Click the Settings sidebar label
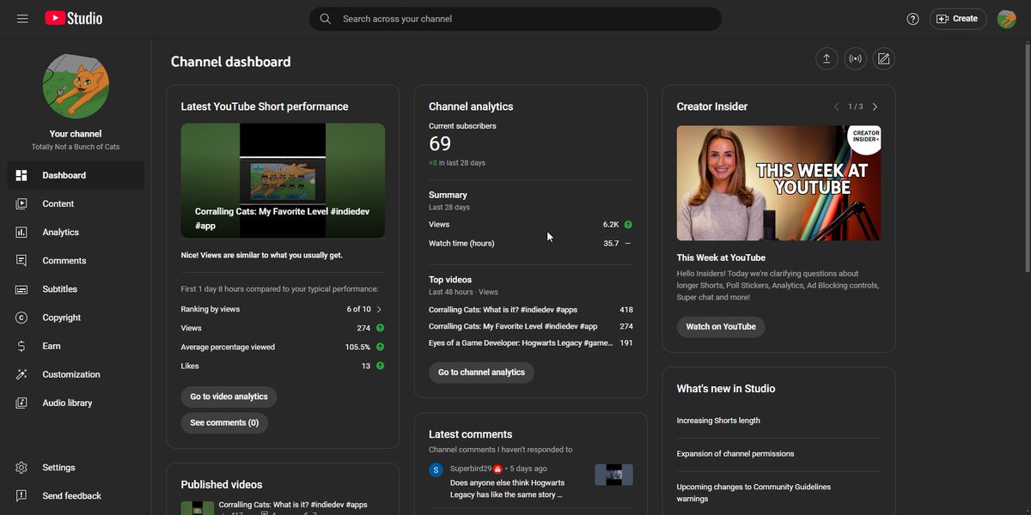 point(58,468)
